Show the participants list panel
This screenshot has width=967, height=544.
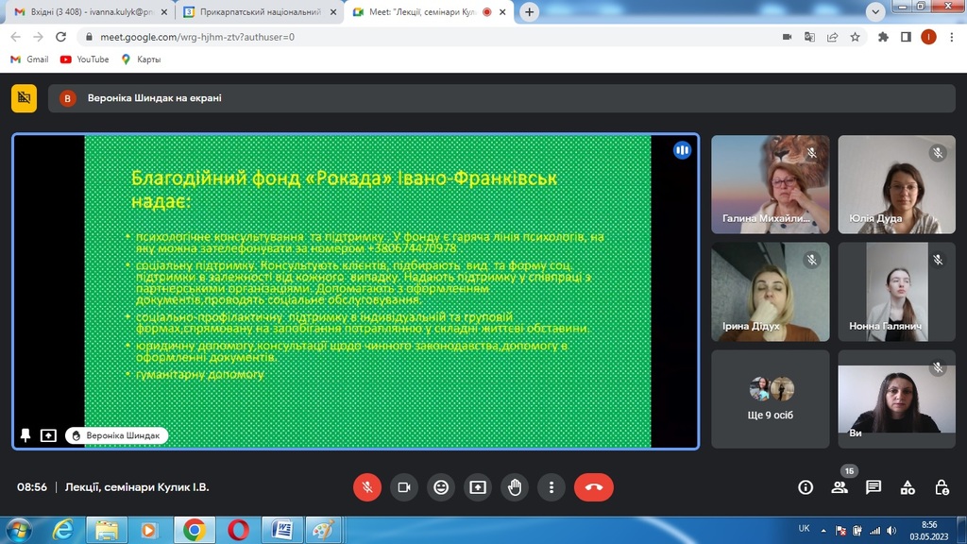[840, 487]
